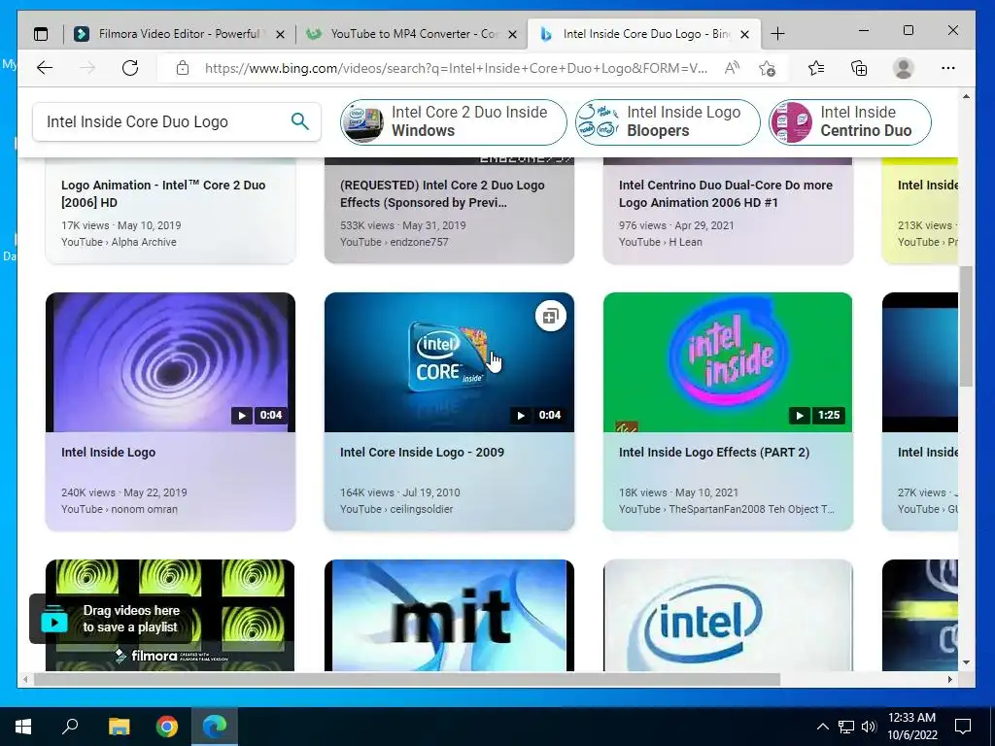Screen dimensions: 995x746
Task: Open Intel Inside Logo Effects (PART 2) title
Action: click(714, 453)
